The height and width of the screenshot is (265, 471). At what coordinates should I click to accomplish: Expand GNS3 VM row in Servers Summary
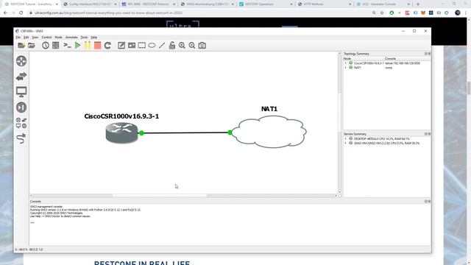345,144
